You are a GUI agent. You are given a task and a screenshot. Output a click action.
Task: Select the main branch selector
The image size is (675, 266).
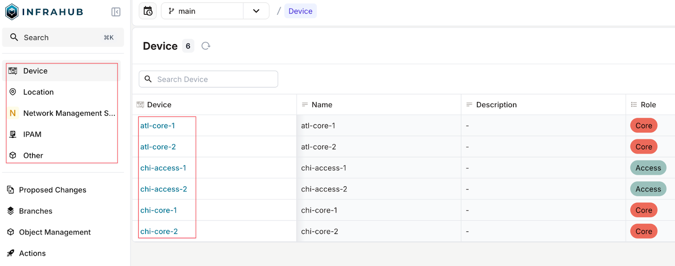202,11
